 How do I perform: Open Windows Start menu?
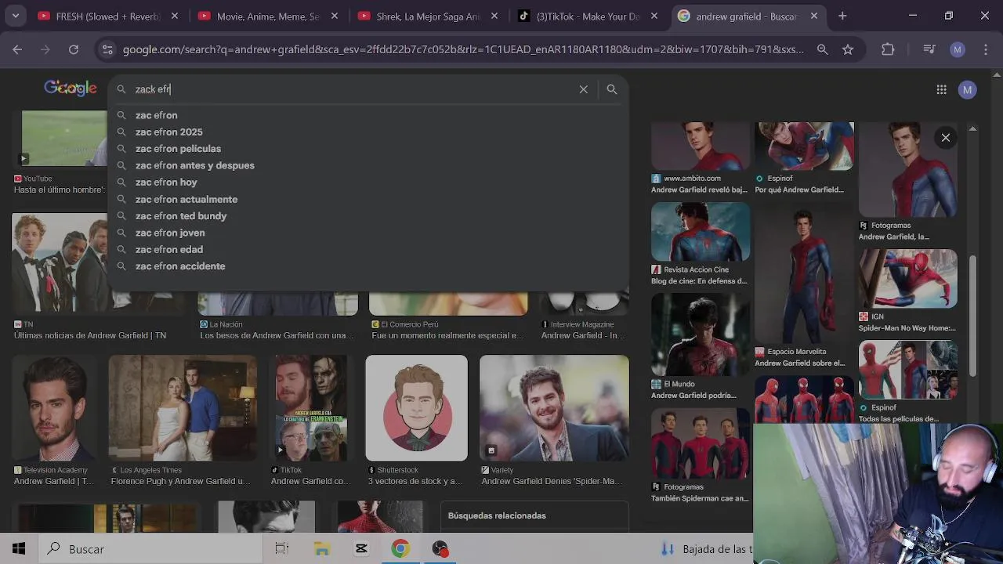19,549
